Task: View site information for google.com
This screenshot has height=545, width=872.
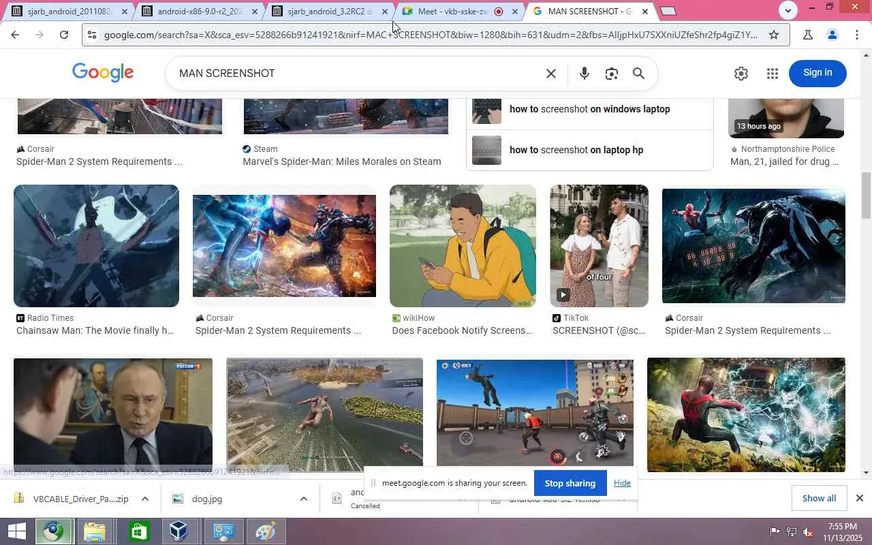Action: pos(92,35)
